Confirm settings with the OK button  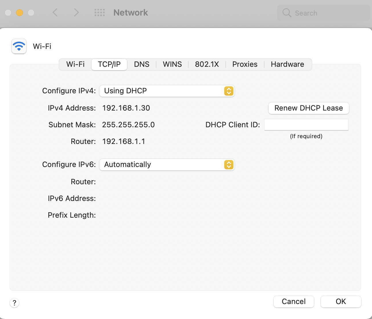[x=341, y=302]
